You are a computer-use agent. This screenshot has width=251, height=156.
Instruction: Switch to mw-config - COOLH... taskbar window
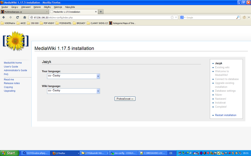point(123,153)
